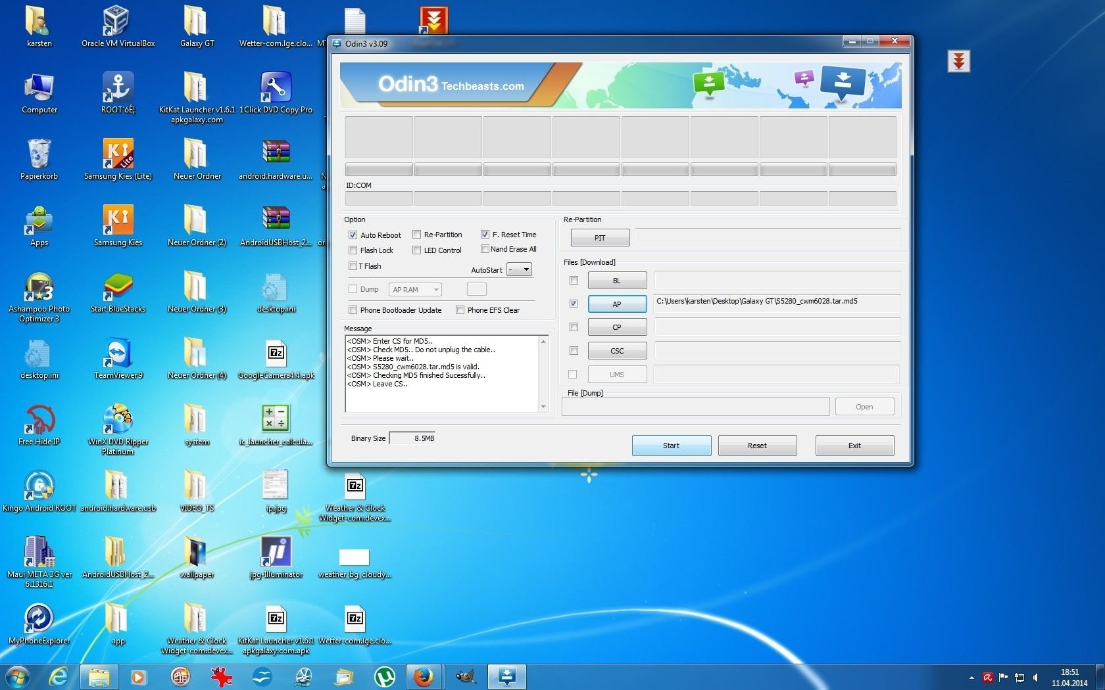Click the CP file button
This screenshot has height=690, width=1105.
[617, 327]
